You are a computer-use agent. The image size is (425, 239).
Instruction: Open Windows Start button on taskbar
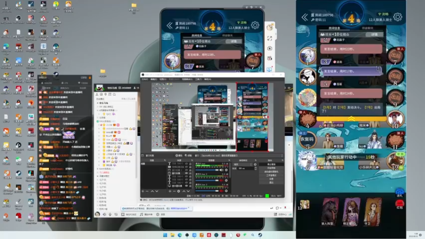165,235
